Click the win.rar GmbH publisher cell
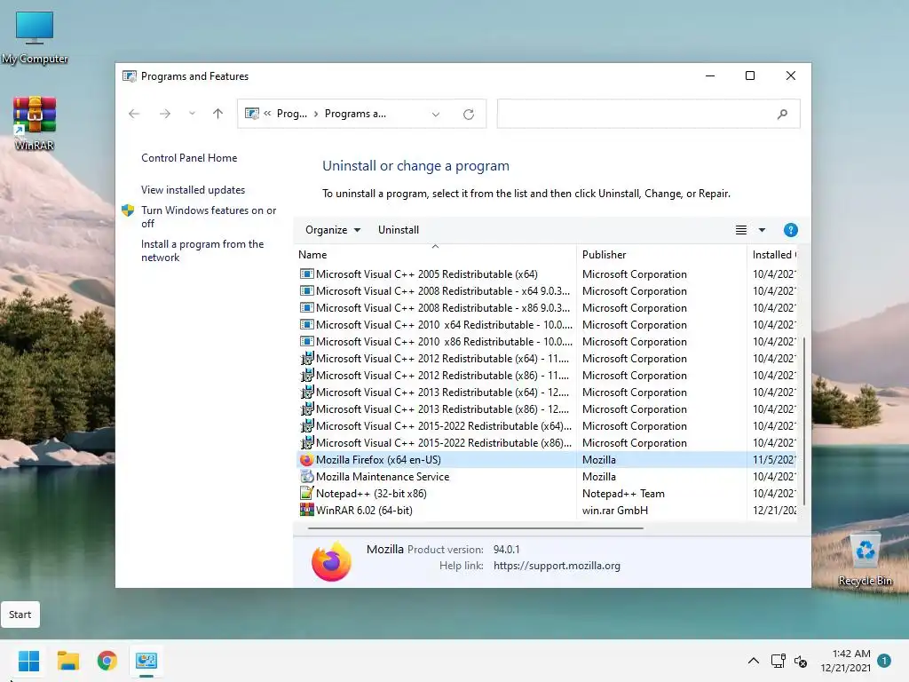The image size is (909, 682). click(x=614, y=511)
